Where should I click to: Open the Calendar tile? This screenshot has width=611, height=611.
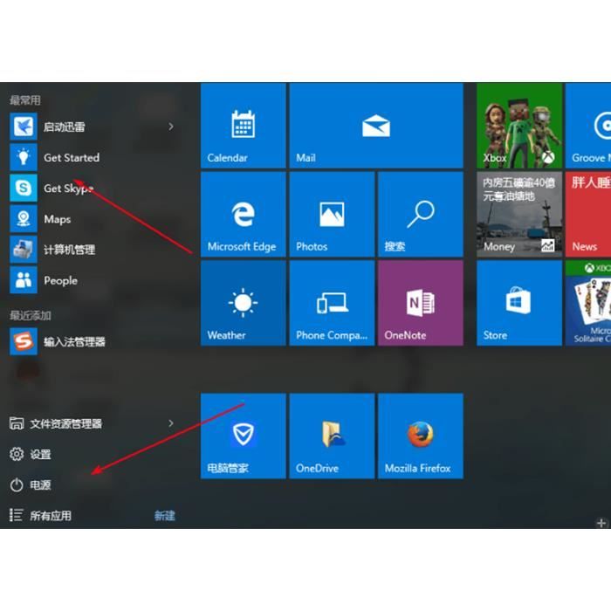coord(243,126)
